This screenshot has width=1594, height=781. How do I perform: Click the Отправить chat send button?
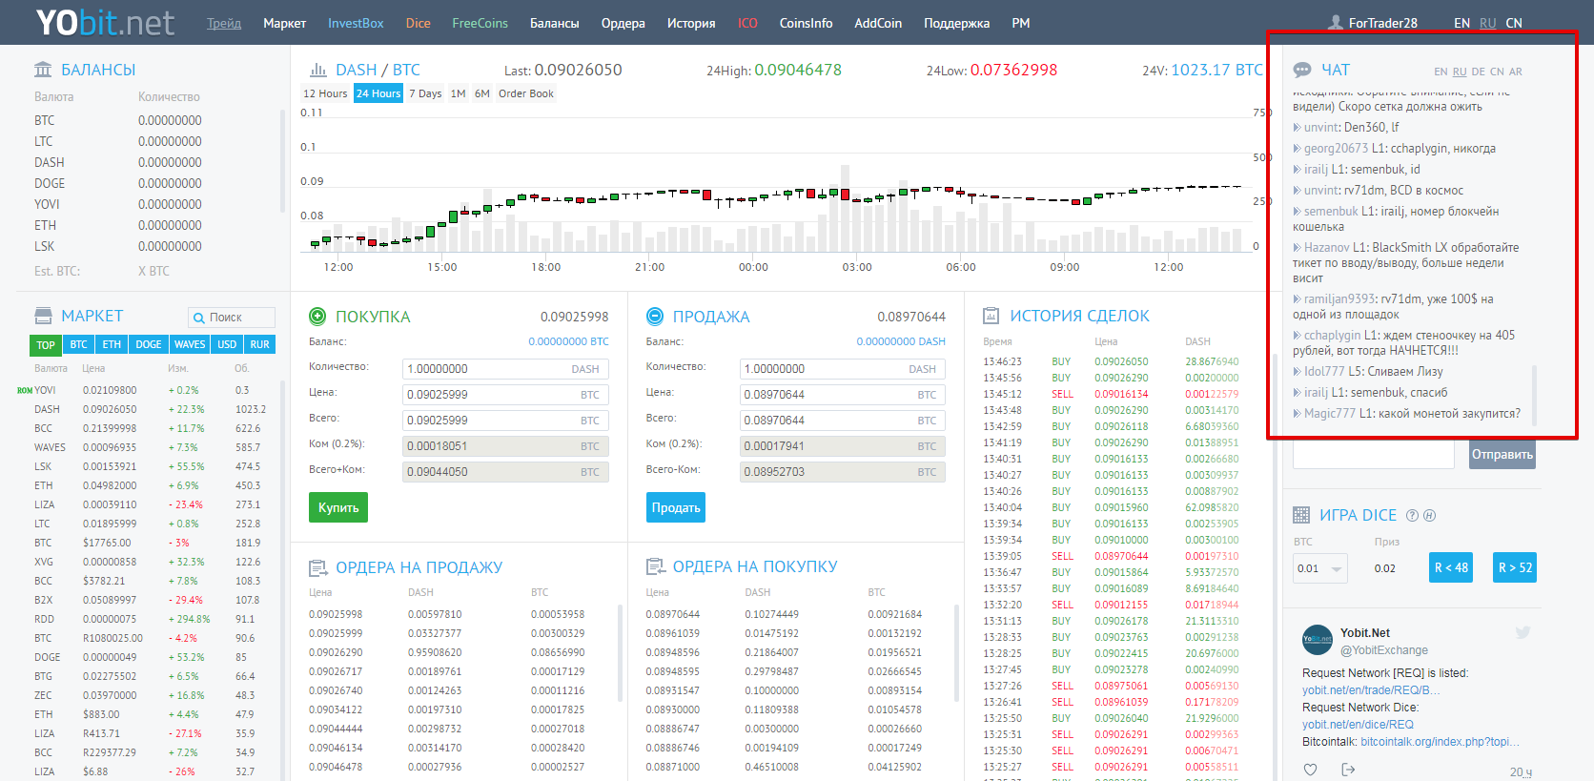(x=1502, y=454)
